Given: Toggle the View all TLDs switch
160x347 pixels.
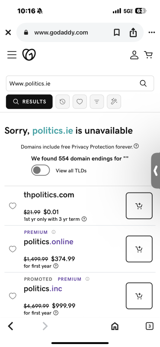Looking at the screenshot, I should pyautogui.click(x=40, y=170).
